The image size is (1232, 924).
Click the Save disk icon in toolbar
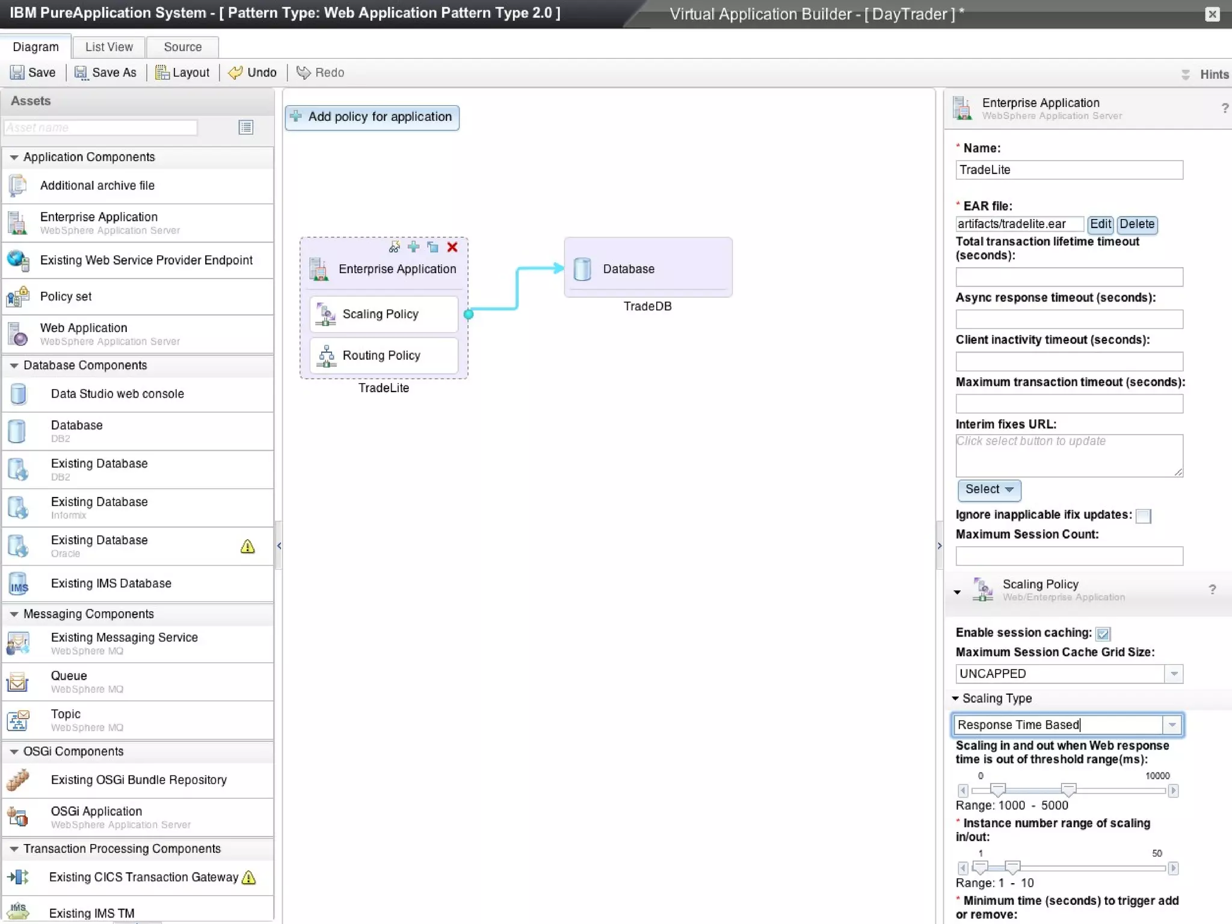click(x=17, y=73)
